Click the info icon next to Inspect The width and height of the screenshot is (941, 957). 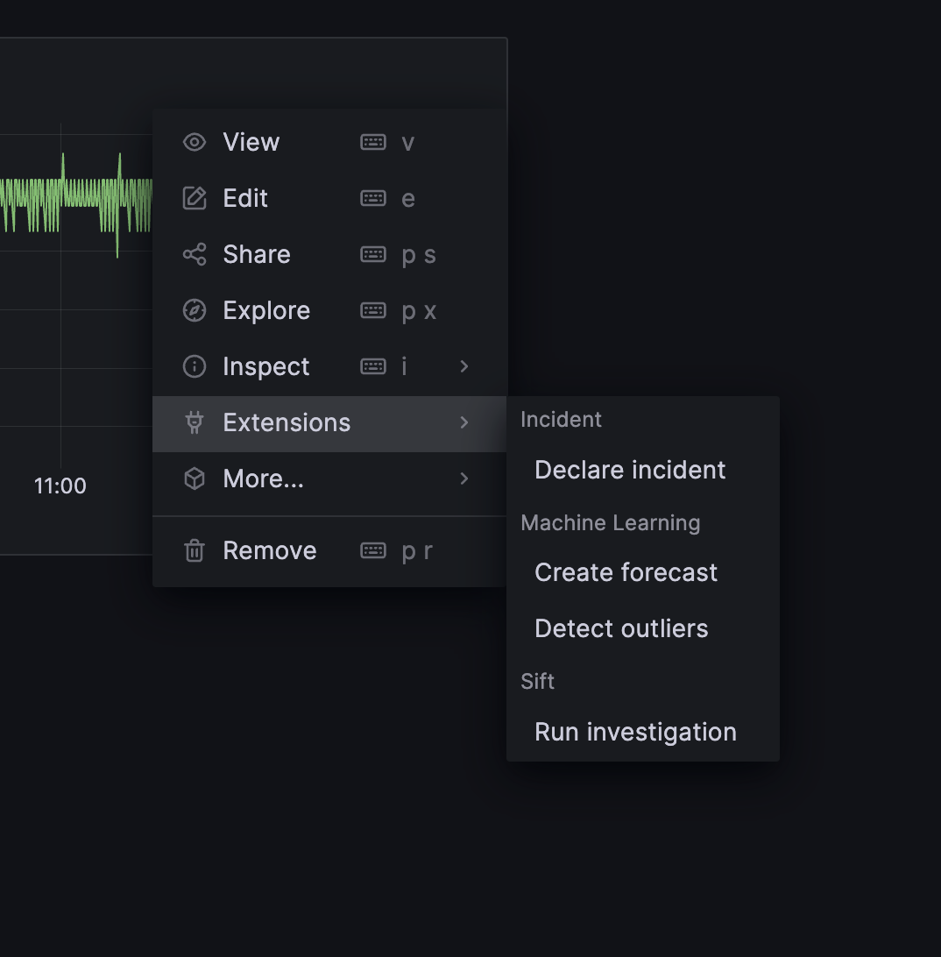[x=194, y=366]
